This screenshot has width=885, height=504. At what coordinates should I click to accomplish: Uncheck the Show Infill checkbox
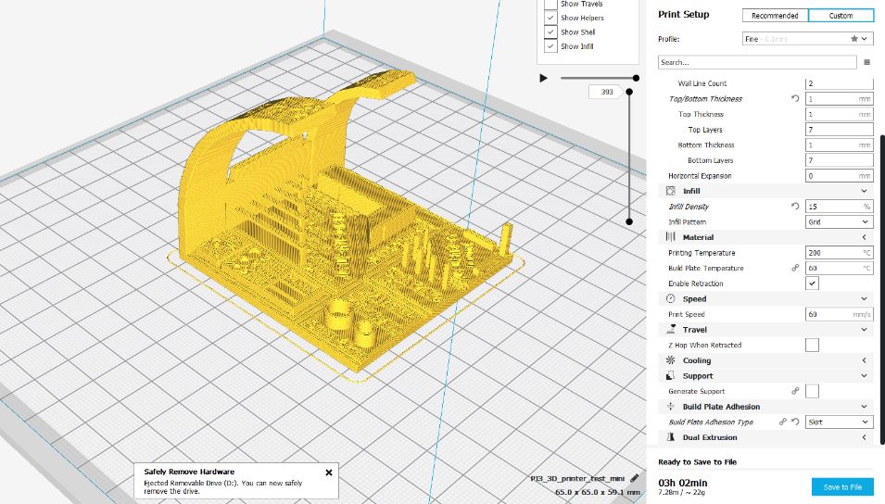(x=550, y=46)
